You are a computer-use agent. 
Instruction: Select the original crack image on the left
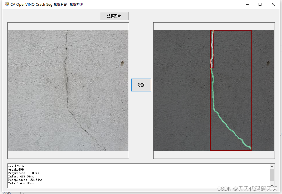[x=68, y=90]
